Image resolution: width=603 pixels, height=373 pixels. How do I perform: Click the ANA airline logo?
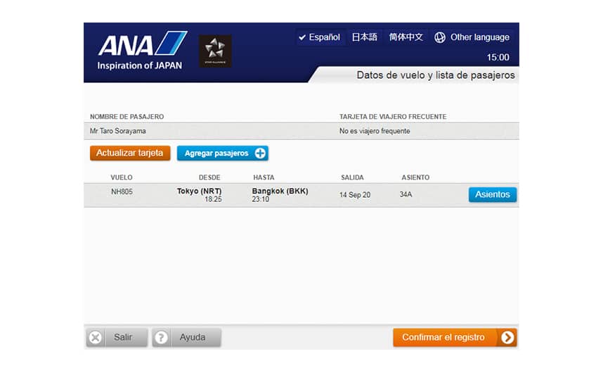[141, 51]
